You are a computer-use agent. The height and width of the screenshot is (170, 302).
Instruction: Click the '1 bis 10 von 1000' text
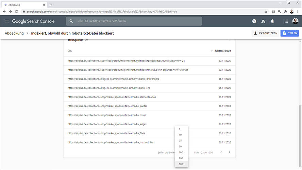(203, 152)
